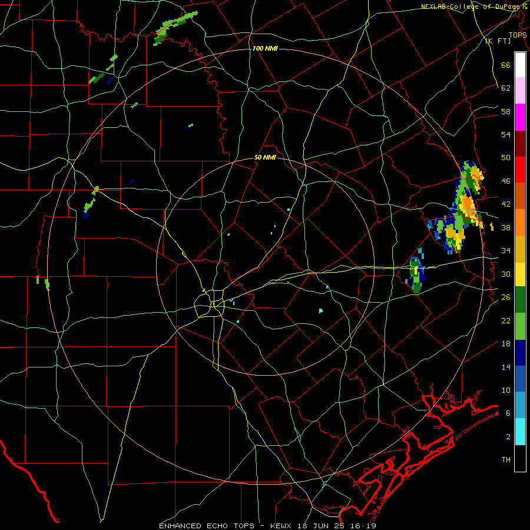Click the 'TOPS' legend title
The width and height of the screenshot is (530, 530).
pyautogui.click(x=518, y=35)
